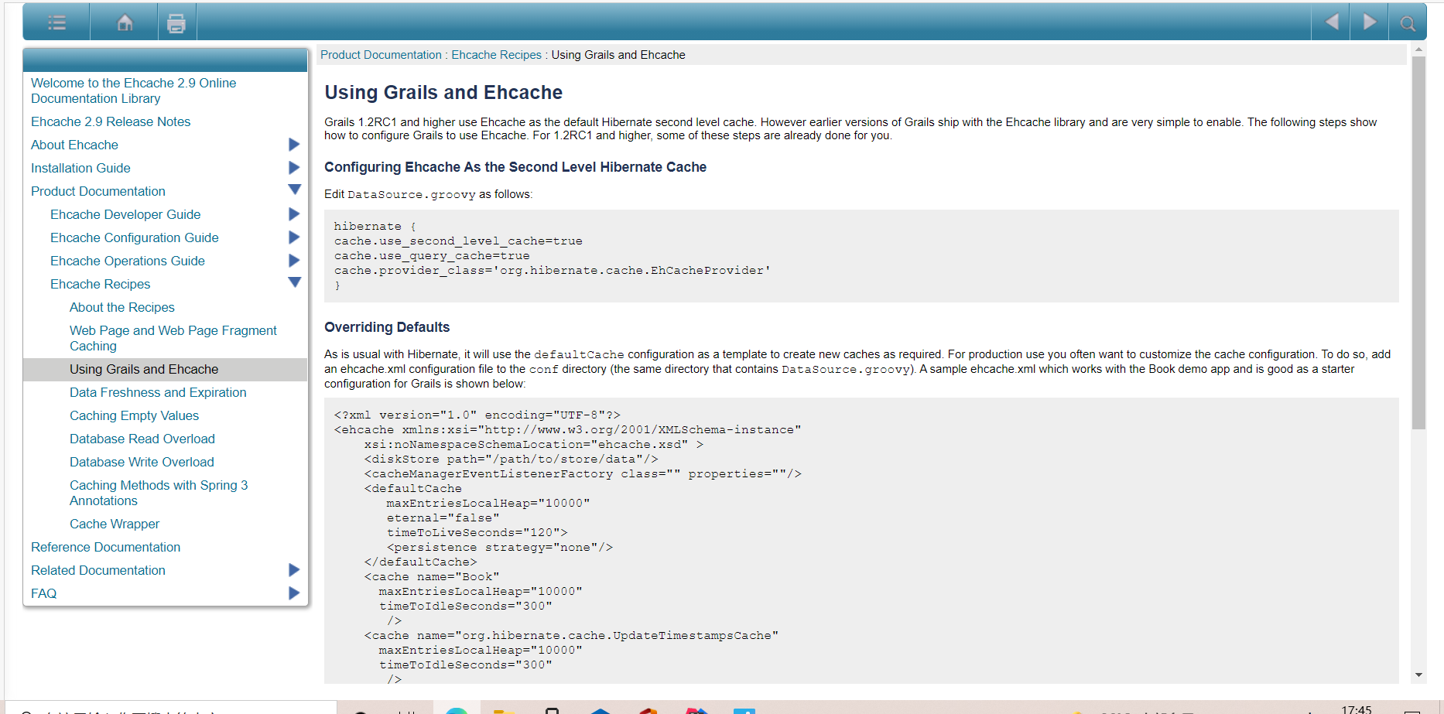1444x714 pixels.
Task: Click the scrollbar down arrow
Action: click(1418, 675)
